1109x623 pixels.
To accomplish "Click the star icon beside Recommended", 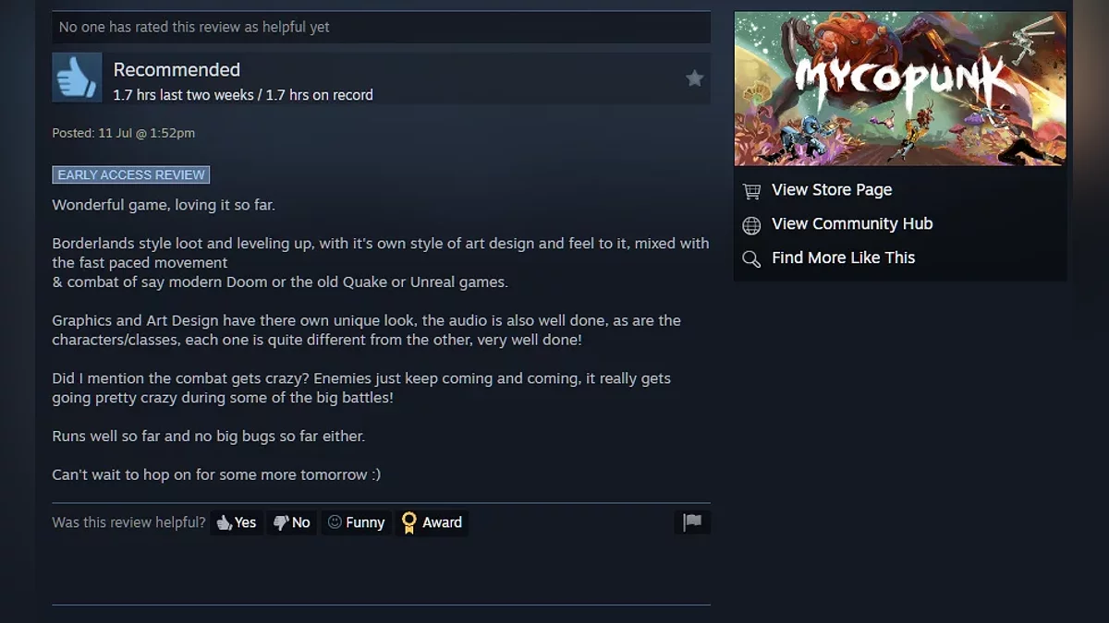I will pyautogui.click(x=695, y=78).
